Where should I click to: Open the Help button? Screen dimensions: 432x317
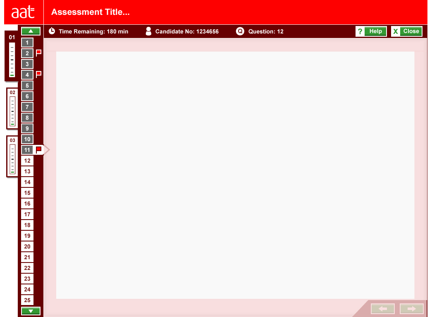371,31
